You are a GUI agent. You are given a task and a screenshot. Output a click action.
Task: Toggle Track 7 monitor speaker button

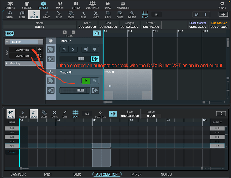(x=86, y=49)
